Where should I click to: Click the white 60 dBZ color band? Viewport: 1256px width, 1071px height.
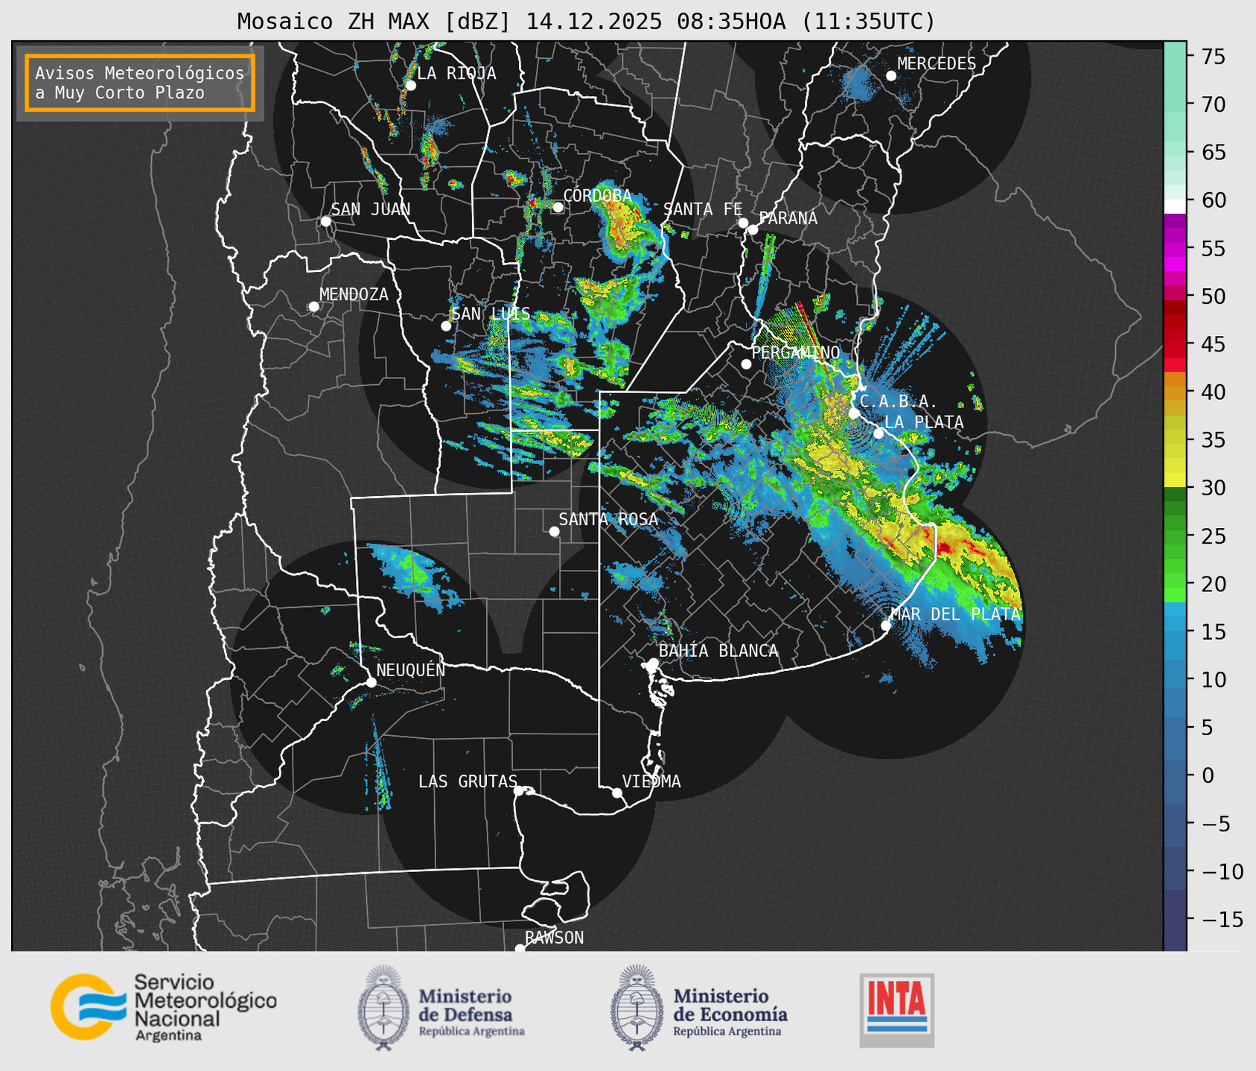(x=1175, y=206)
